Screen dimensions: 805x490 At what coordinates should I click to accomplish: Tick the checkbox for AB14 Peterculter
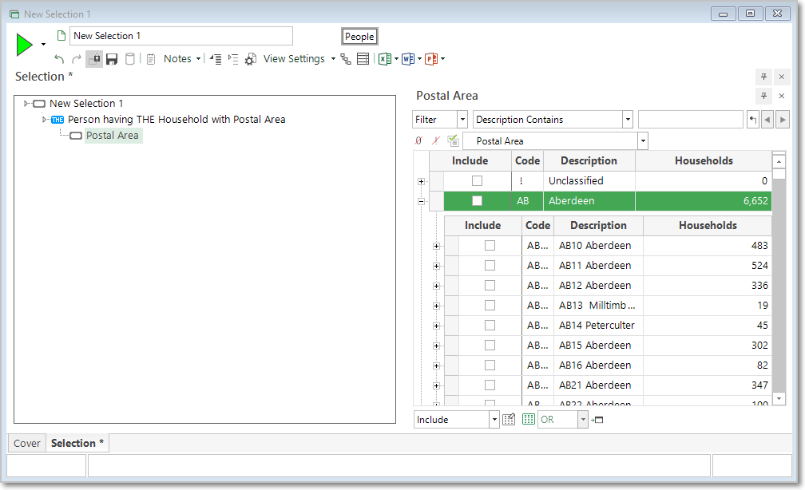pyautogui.click(x=490, y=326)
